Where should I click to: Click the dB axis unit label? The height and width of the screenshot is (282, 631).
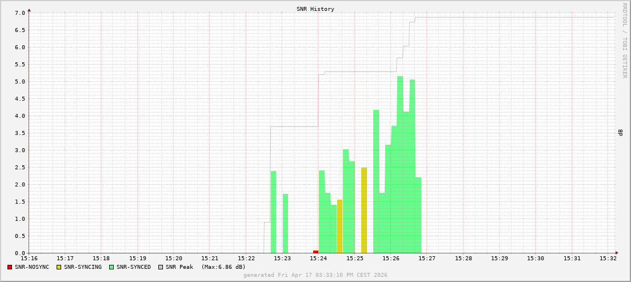pos(621,133)
